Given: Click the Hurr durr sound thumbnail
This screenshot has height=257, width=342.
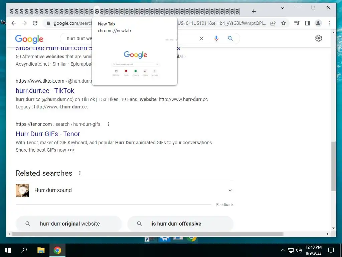Looking at the screenshot, I should [22, 190].
